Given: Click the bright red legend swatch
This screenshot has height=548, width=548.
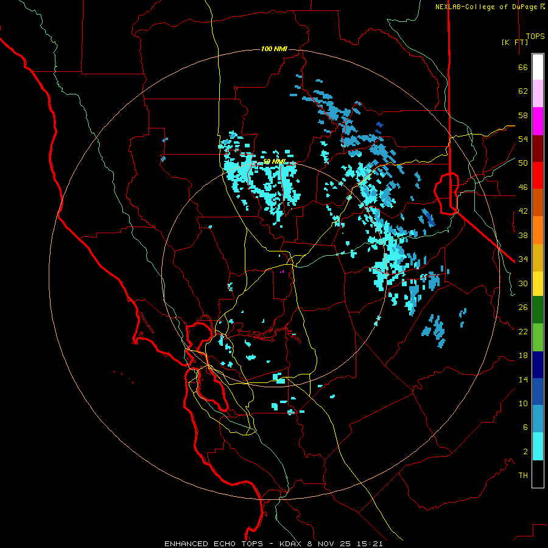Looking at the screenshot, I should (538, 175).
